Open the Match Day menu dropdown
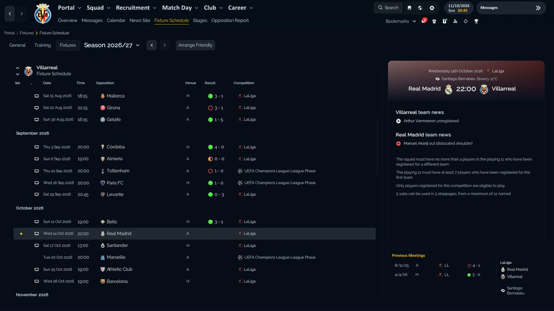This screenshot has height=311, width=554. coord(181,8)
